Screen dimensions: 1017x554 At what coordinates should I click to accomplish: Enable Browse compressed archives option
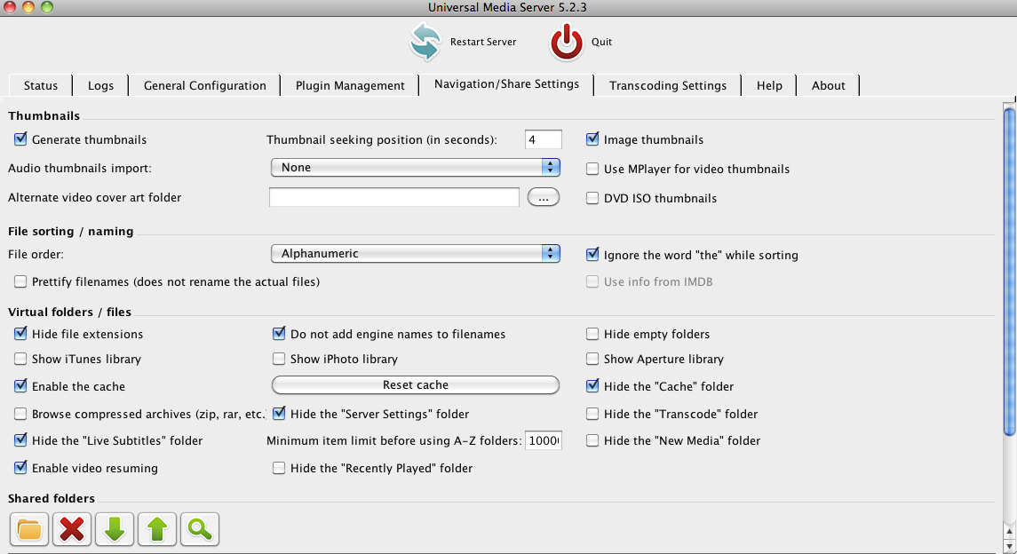pyautogui.click(x=20, y=414)
